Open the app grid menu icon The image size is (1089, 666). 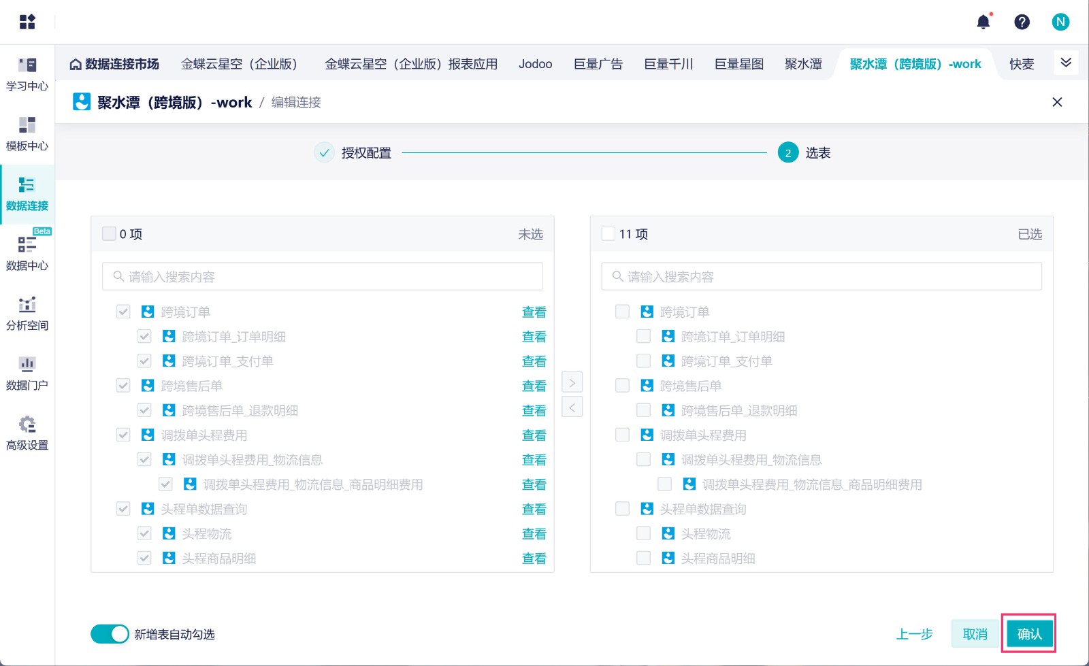pos(27,22)
